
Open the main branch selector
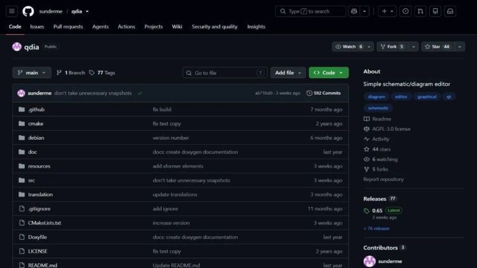tap(32, 72)
